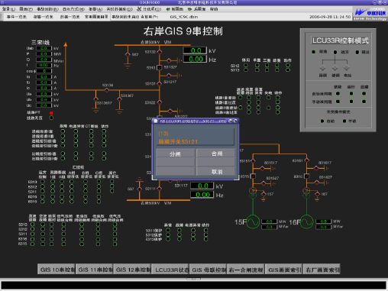Screen dimensions: 388x291
Task: Select the 自动 switch operation mode
Action: tap(322, 121)
